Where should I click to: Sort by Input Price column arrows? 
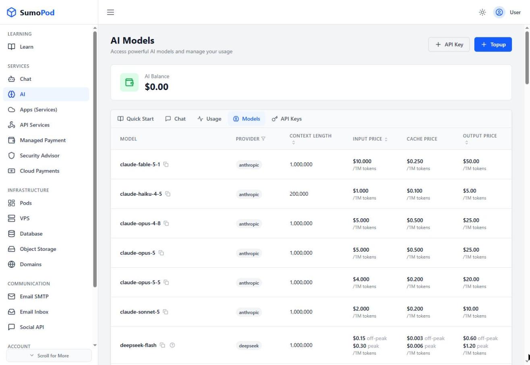(386, 139)
